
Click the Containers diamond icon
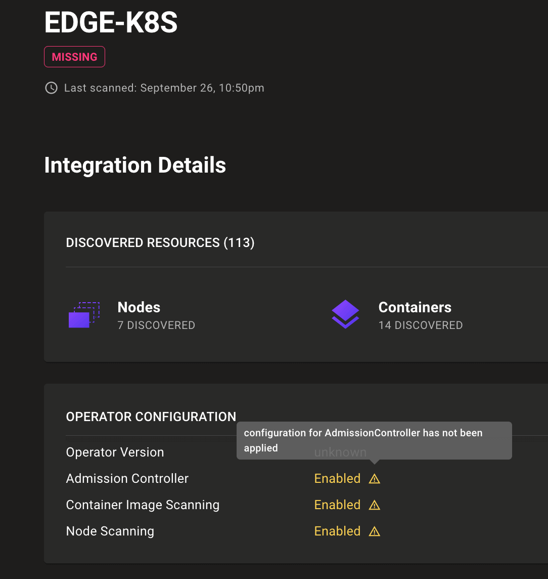[345, 315]
